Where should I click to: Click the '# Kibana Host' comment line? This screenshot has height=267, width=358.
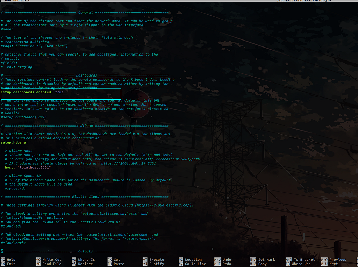[x=19, y=151]
